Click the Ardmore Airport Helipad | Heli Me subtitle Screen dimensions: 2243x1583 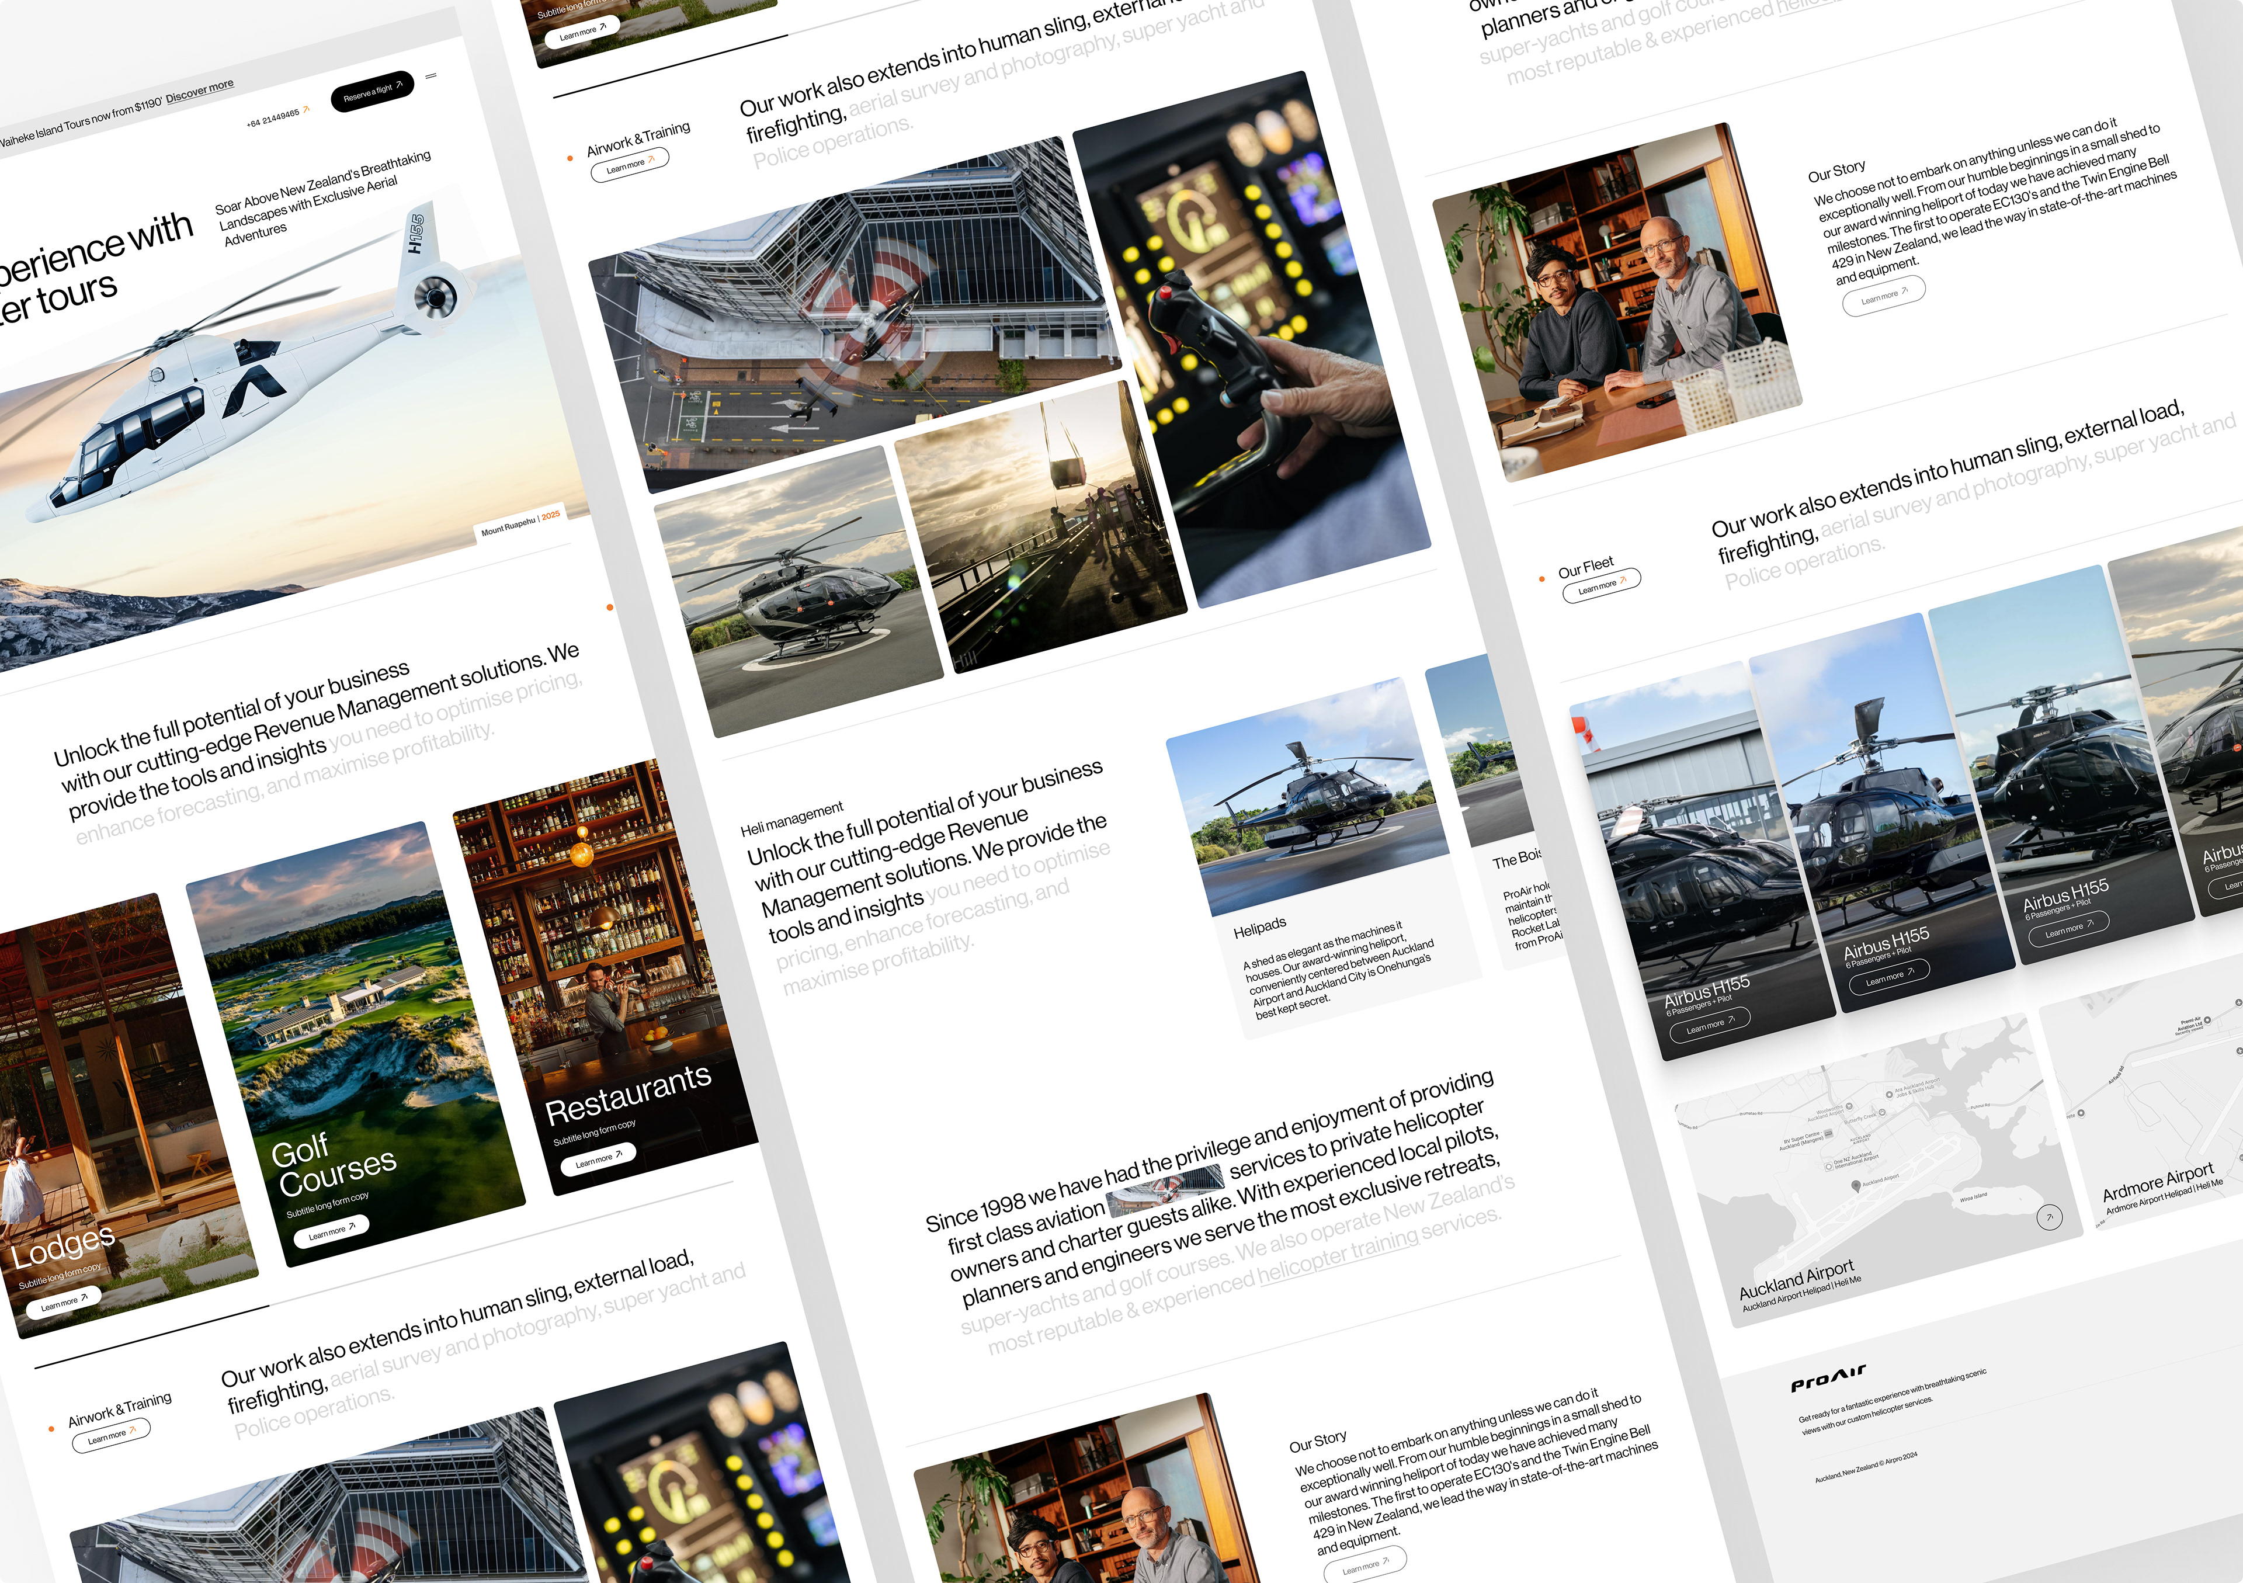click(2164, 1196)
